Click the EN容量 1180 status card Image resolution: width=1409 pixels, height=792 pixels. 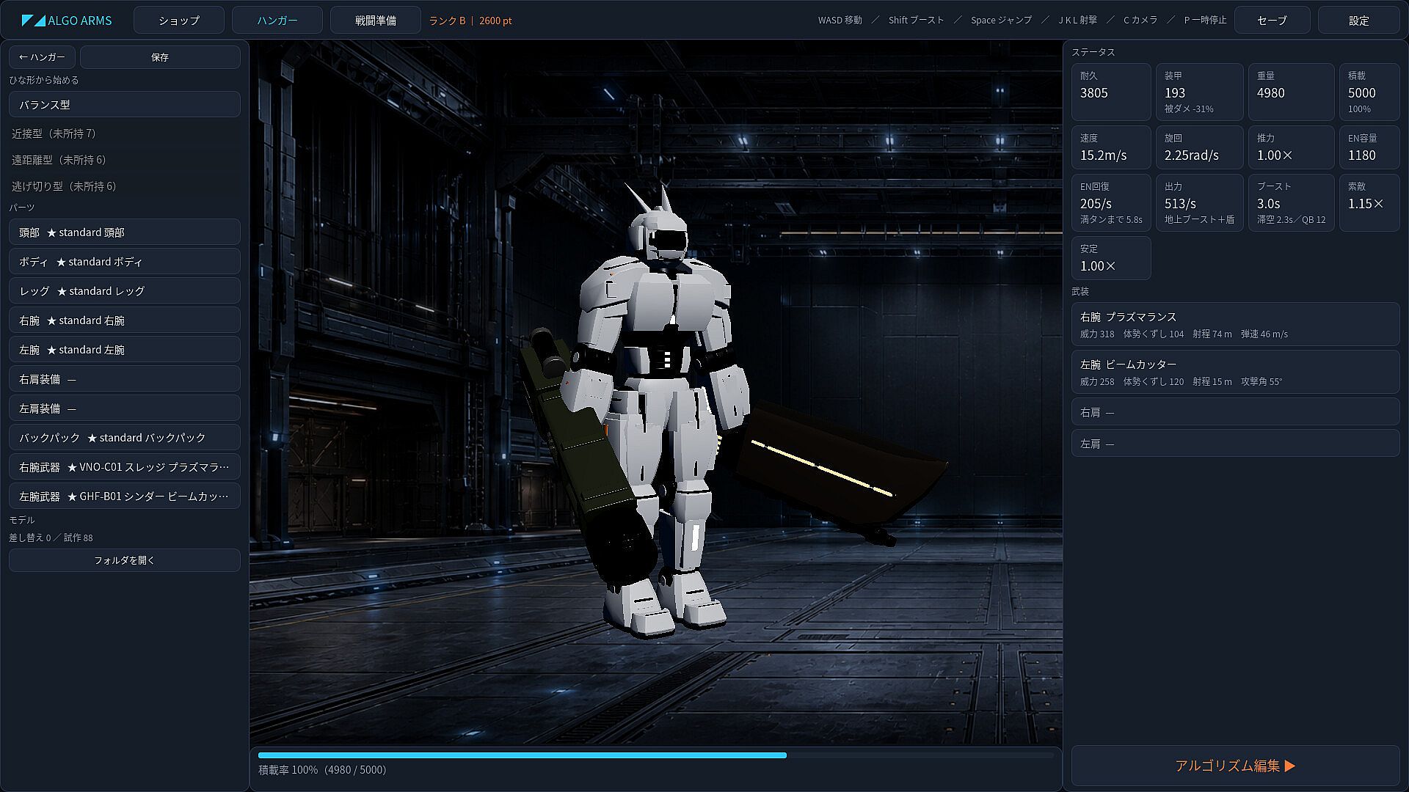(x=1369, y=147)
